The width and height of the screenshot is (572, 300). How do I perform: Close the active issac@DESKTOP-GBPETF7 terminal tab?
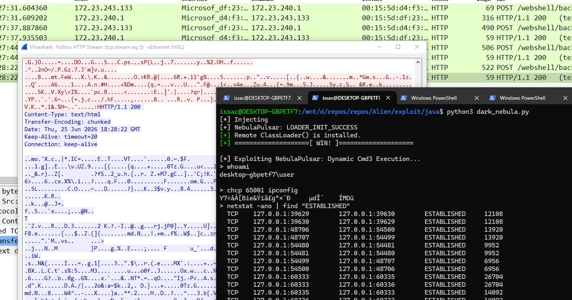tap(388, 98)
